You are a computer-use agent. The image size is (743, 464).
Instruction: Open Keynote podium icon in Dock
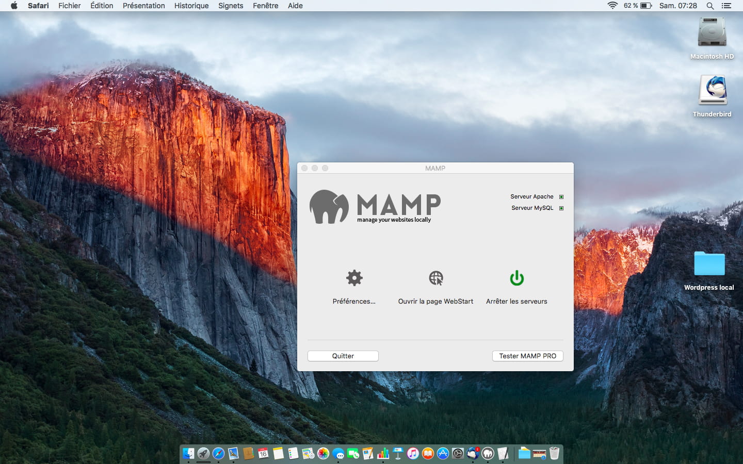(x=398, y=453)
